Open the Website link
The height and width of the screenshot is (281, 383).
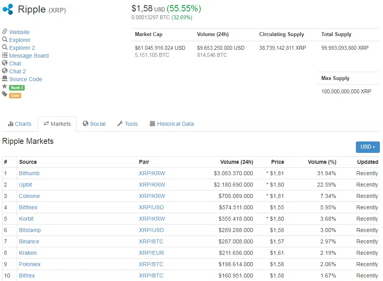click(x=19, y=32)
